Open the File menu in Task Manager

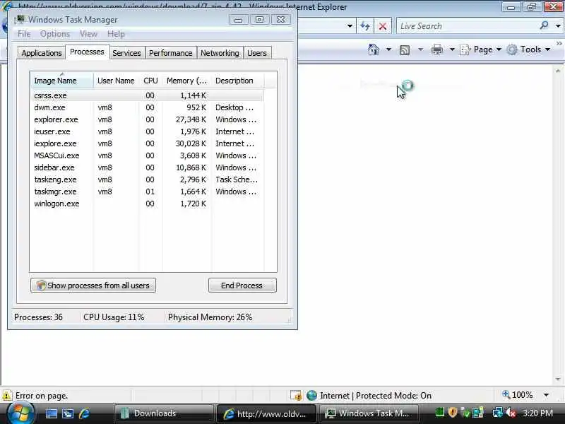click(24, 34)
